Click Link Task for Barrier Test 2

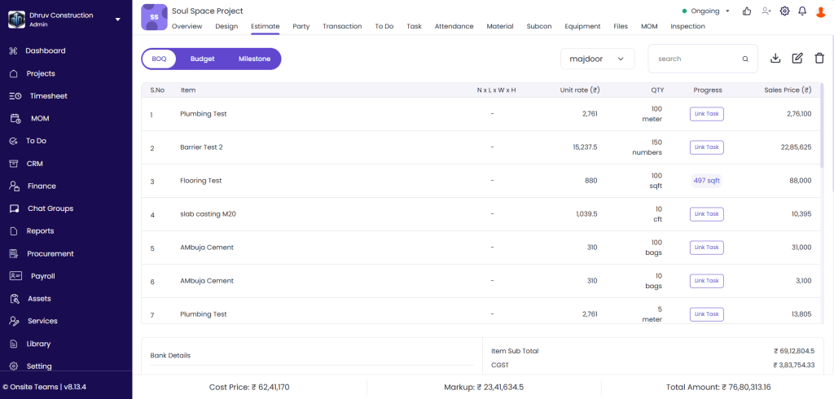tap(706, 147)
